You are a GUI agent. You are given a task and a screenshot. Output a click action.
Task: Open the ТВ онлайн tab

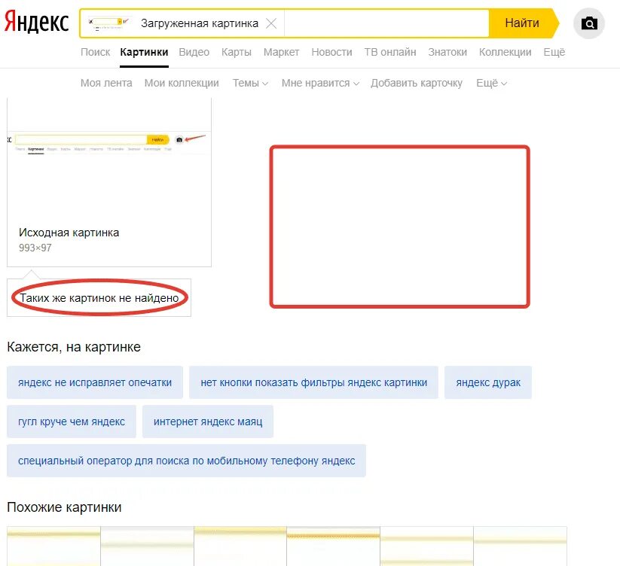click(390, 52)
